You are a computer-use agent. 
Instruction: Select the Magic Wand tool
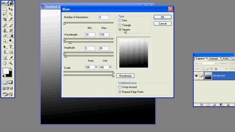11,14
